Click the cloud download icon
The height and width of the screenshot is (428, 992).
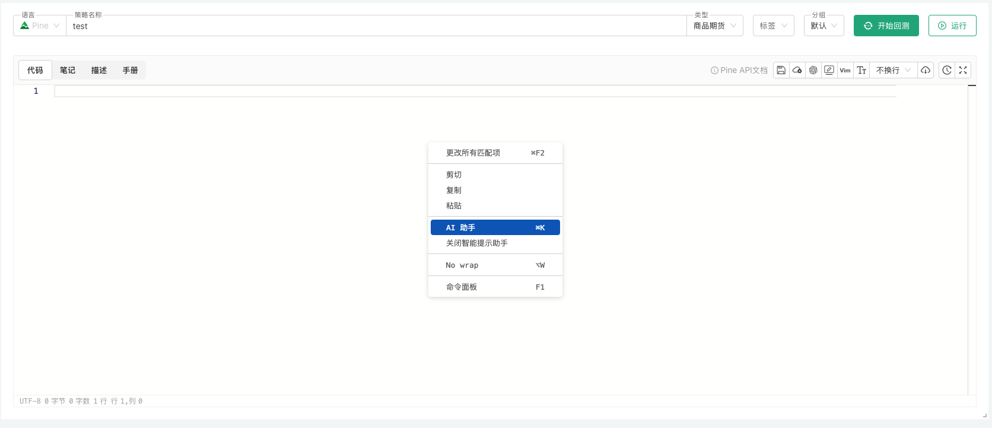(x=926, y=70)
